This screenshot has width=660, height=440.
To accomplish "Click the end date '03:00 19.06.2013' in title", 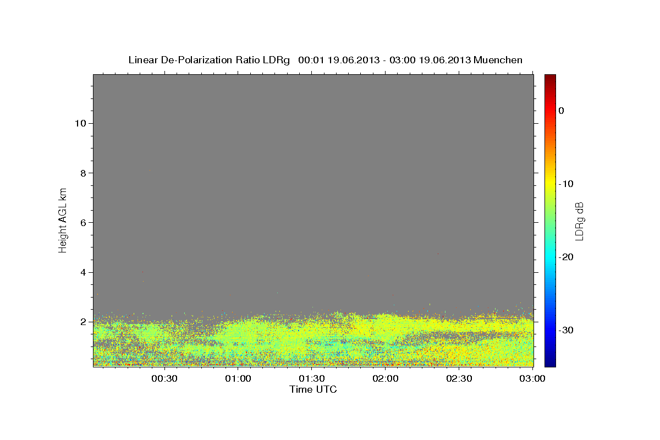I will 430,60.
